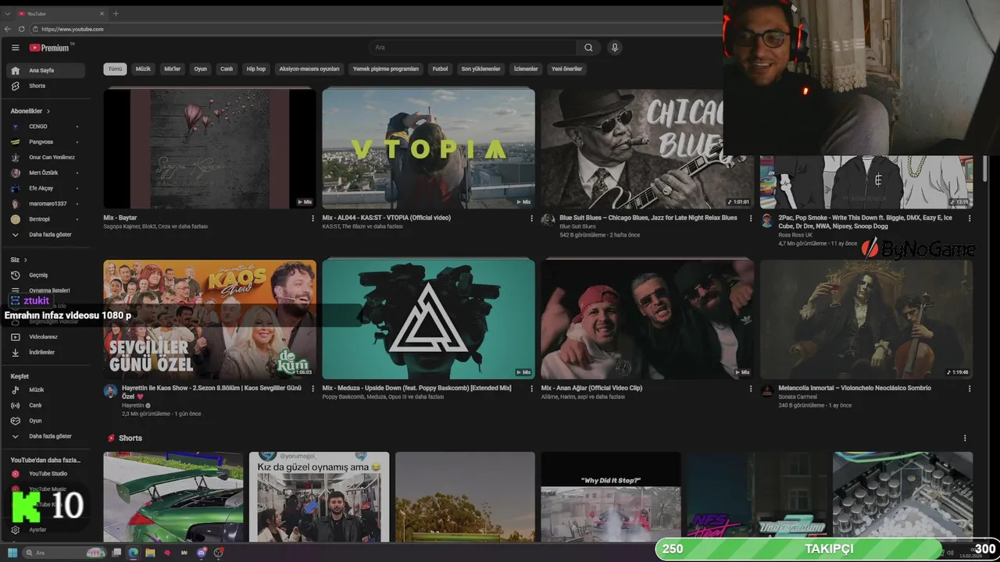The height and width of the screenshot is (562, 1000).
Task: Open Sonata Carmesí channel link
Action: click(798, 397)
